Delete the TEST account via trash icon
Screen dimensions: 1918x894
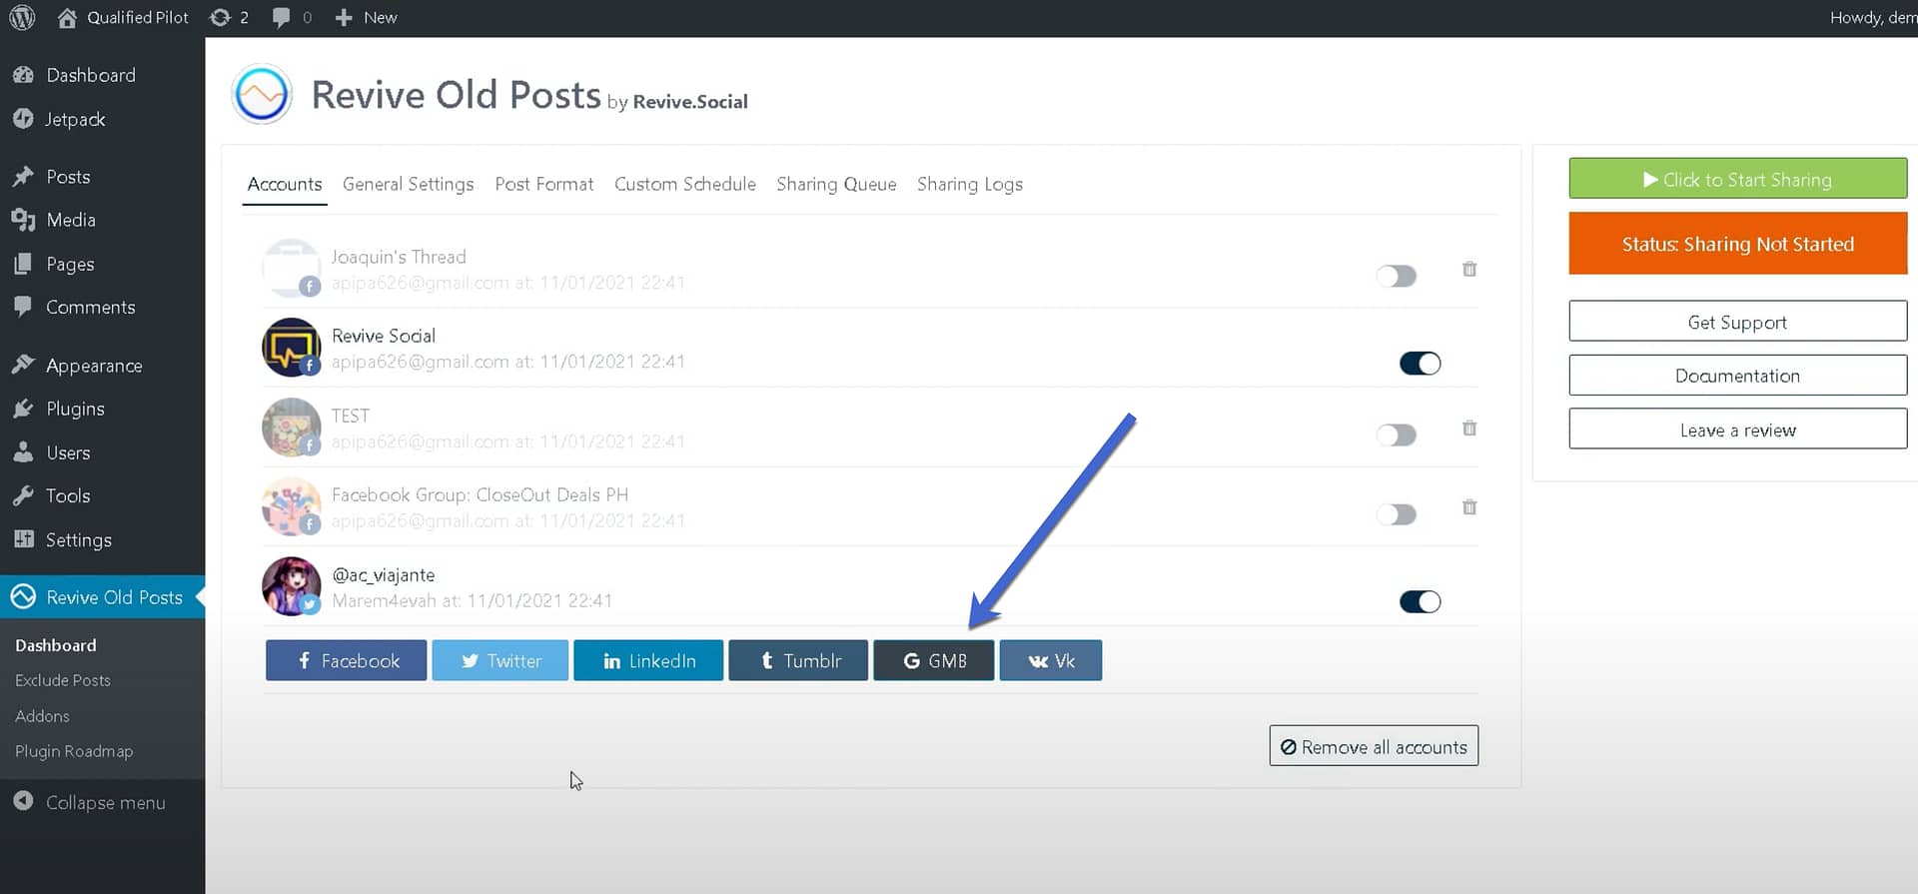(1469, 428)
